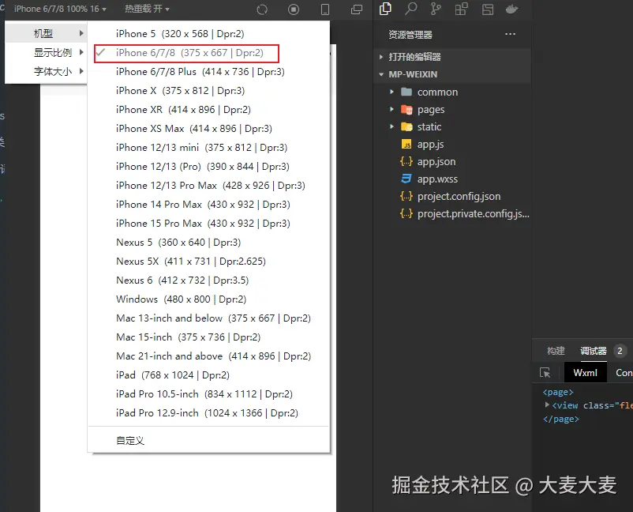Choose Mac 15-inch device option
The width and height of the screenshot is (633, 512).
click(x=208, y=337)
